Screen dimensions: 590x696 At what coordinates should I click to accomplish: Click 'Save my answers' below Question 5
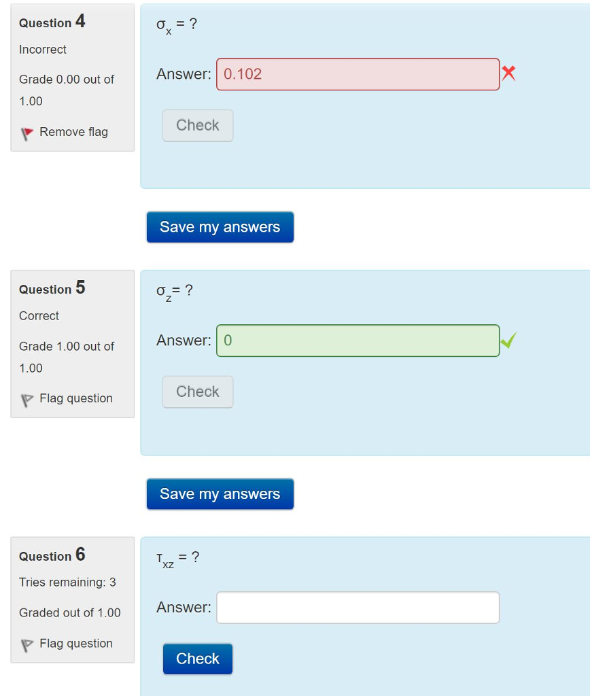pyautogui.click(x=220, y=494)
